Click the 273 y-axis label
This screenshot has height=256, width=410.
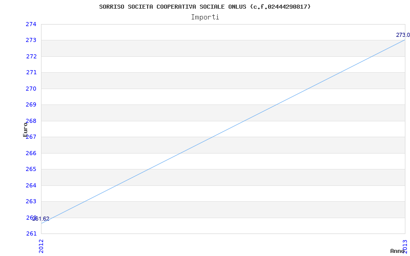(x=31, y=40)
